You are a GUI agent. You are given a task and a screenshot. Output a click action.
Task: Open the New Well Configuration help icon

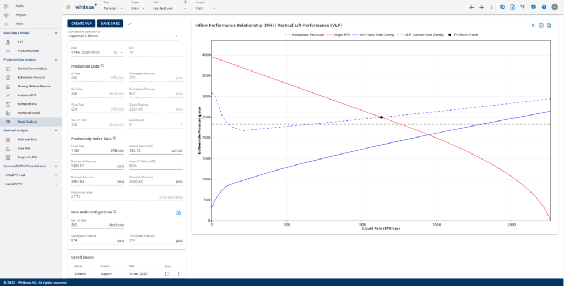pos(115,212)
